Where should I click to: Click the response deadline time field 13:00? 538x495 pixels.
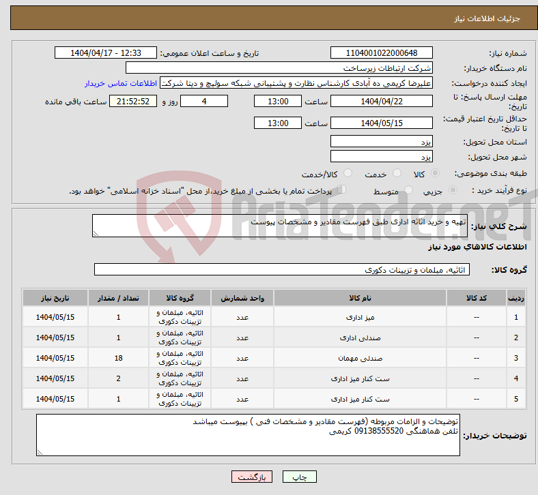tap(278, 102)
